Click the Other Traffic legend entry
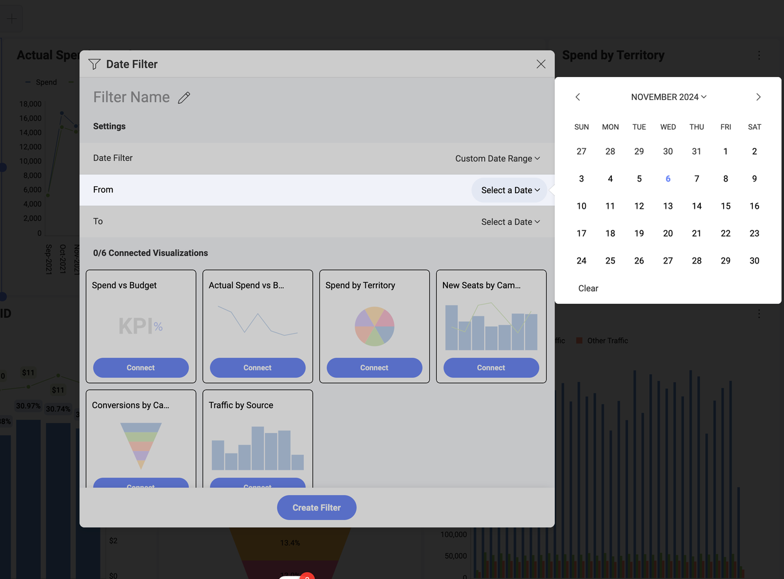The width and height of the screenshot is (784, 579). click(602, 340)
